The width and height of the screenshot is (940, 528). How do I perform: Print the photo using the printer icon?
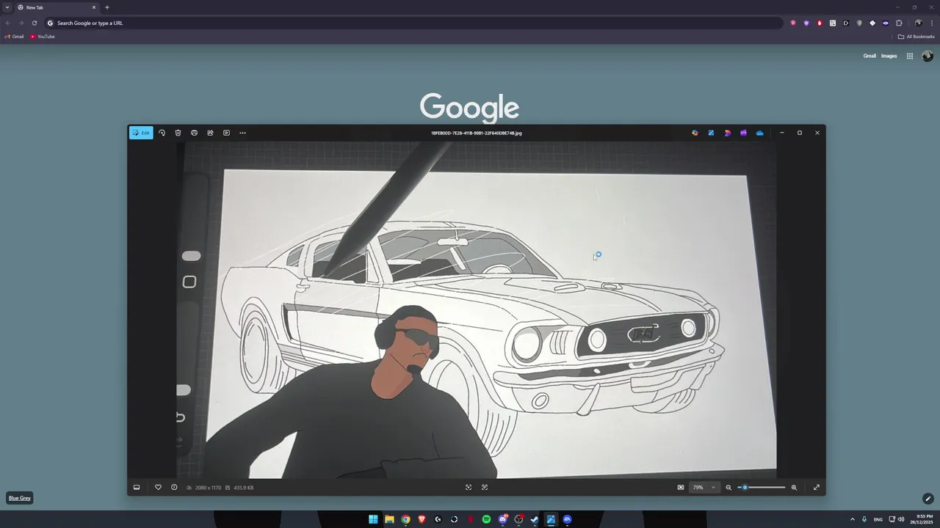pyautogui.click(x=194, y=133)
